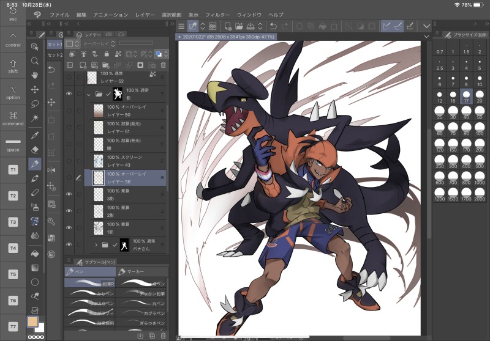
Task: Select the Zoom magnifier tool
Action: pos(35,61)
